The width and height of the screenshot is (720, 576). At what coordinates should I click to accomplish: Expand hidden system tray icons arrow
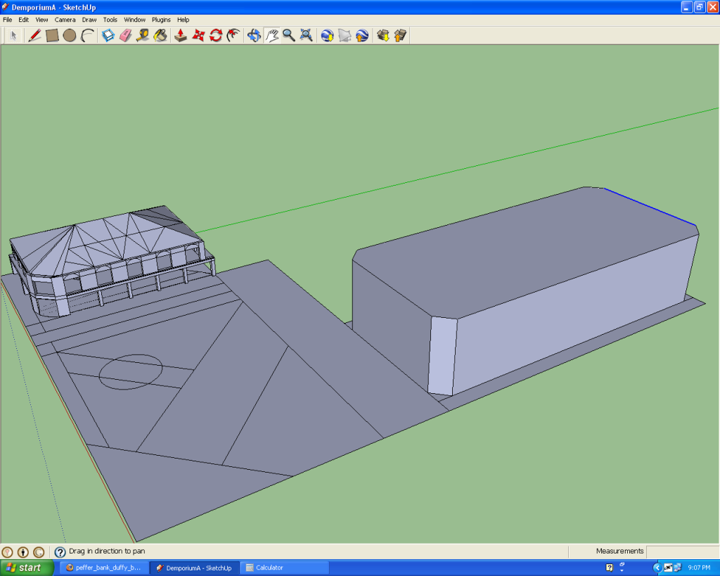[x=657, y=568]
